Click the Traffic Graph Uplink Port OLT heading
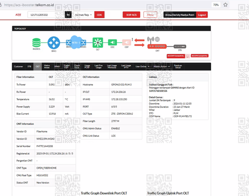This screenshot has height=196, width=249. pyautogui.click(x=168, y=193)
